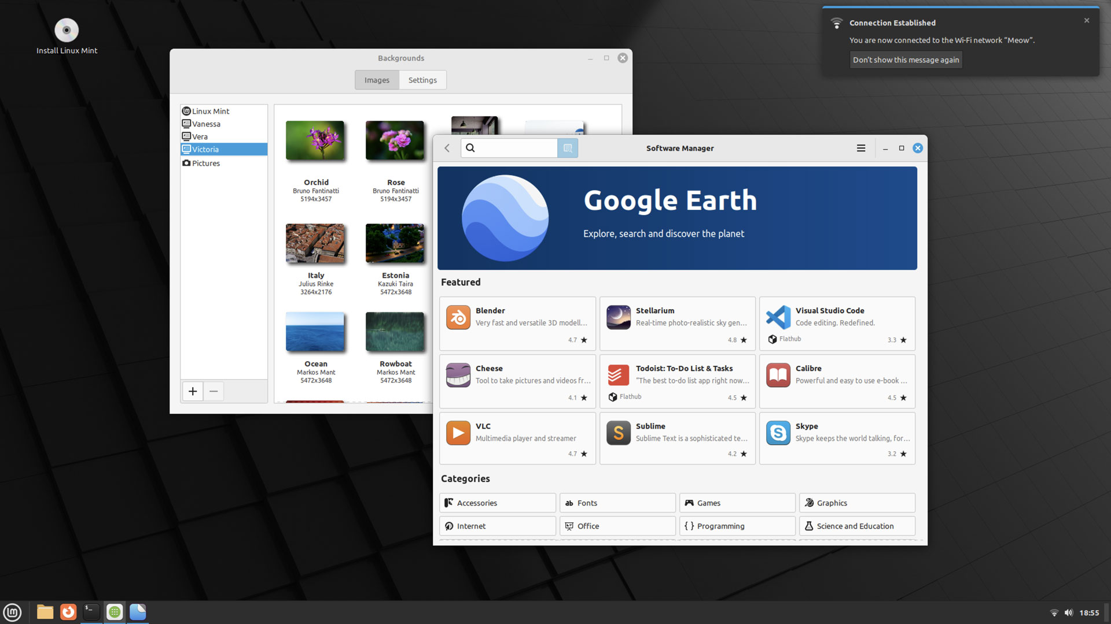Click Don't show this message again
The image size is (1111, 624).
[906, 60]
